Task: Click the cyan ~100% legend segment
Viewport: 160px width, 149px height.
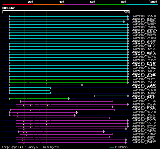Action: (x=142, y=4)
